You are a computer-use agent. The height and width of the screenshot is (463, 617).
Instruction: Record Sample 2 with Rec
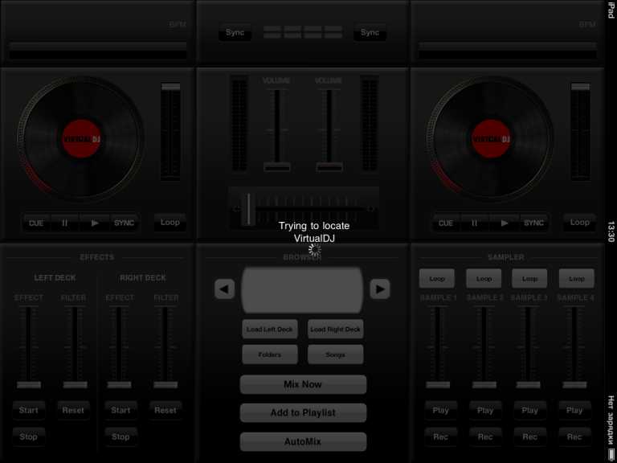(x=485, y=436)
